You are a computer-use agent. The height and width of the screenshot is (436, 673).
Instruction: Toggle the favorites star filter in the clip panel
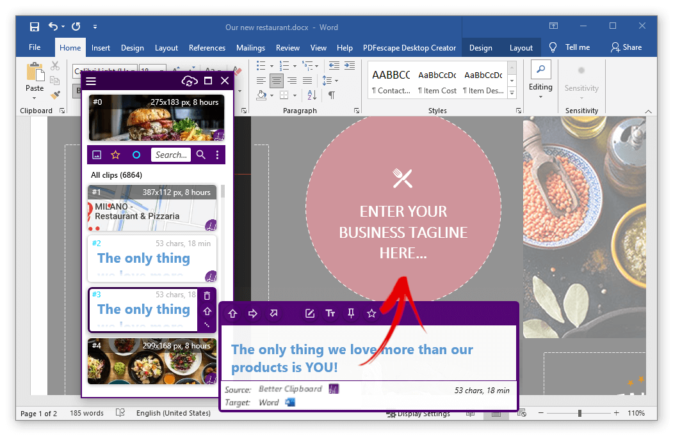coord(115,155)
